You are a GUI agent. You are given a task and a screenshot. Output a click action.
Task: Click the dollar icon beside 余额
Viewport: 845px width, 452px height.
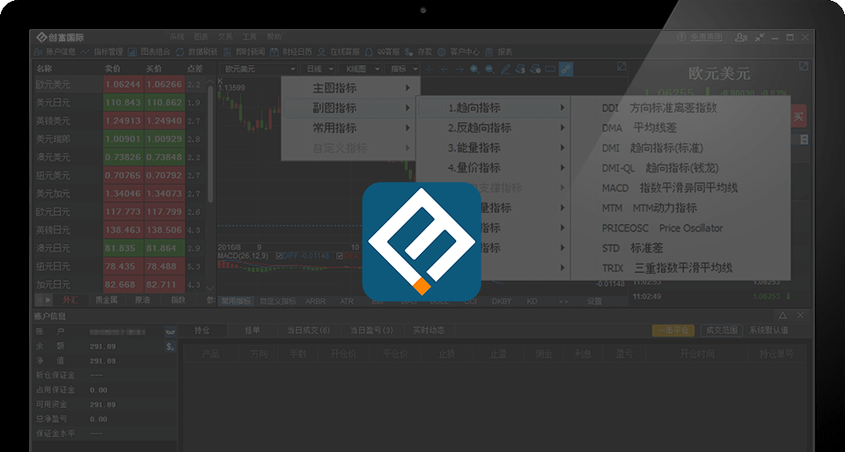point(170,346)
